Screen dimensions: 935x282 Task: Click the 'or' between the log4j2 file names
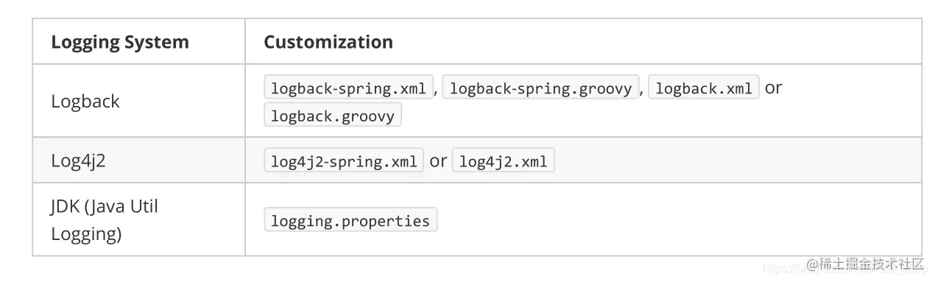click(438, 161)
